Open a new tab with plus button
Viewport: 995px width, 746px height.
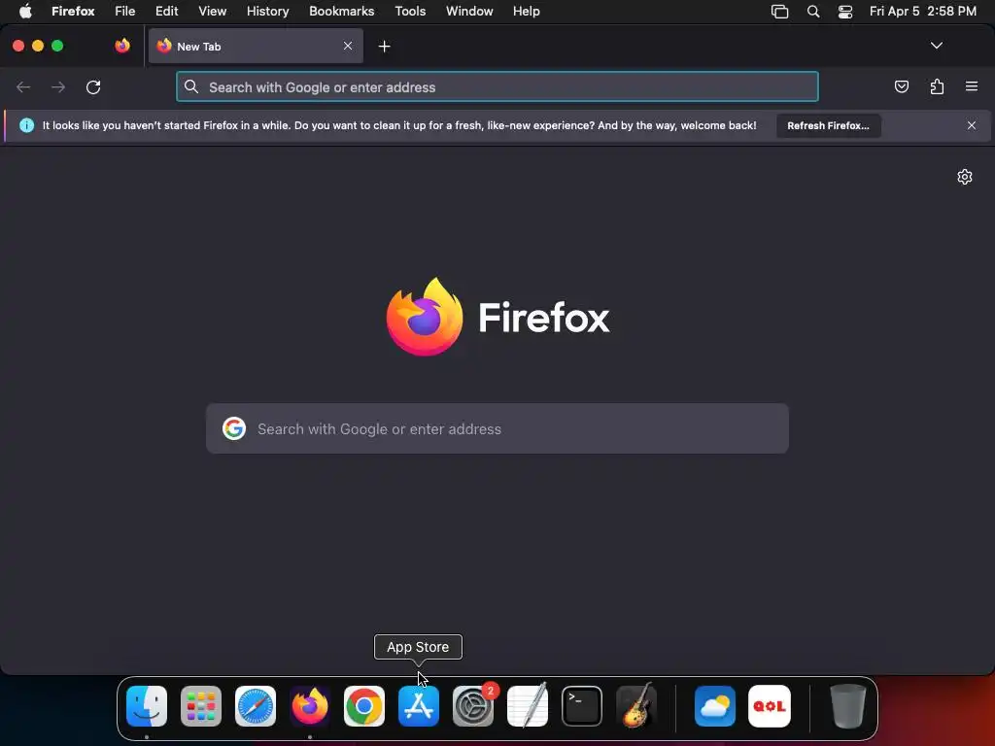(x=384, y=47)
